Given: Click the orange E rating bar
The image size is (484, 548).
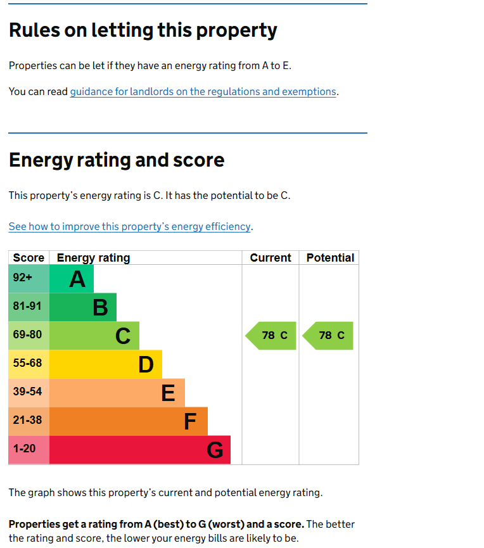Looking at the screenshot, I should click(117, 393).
